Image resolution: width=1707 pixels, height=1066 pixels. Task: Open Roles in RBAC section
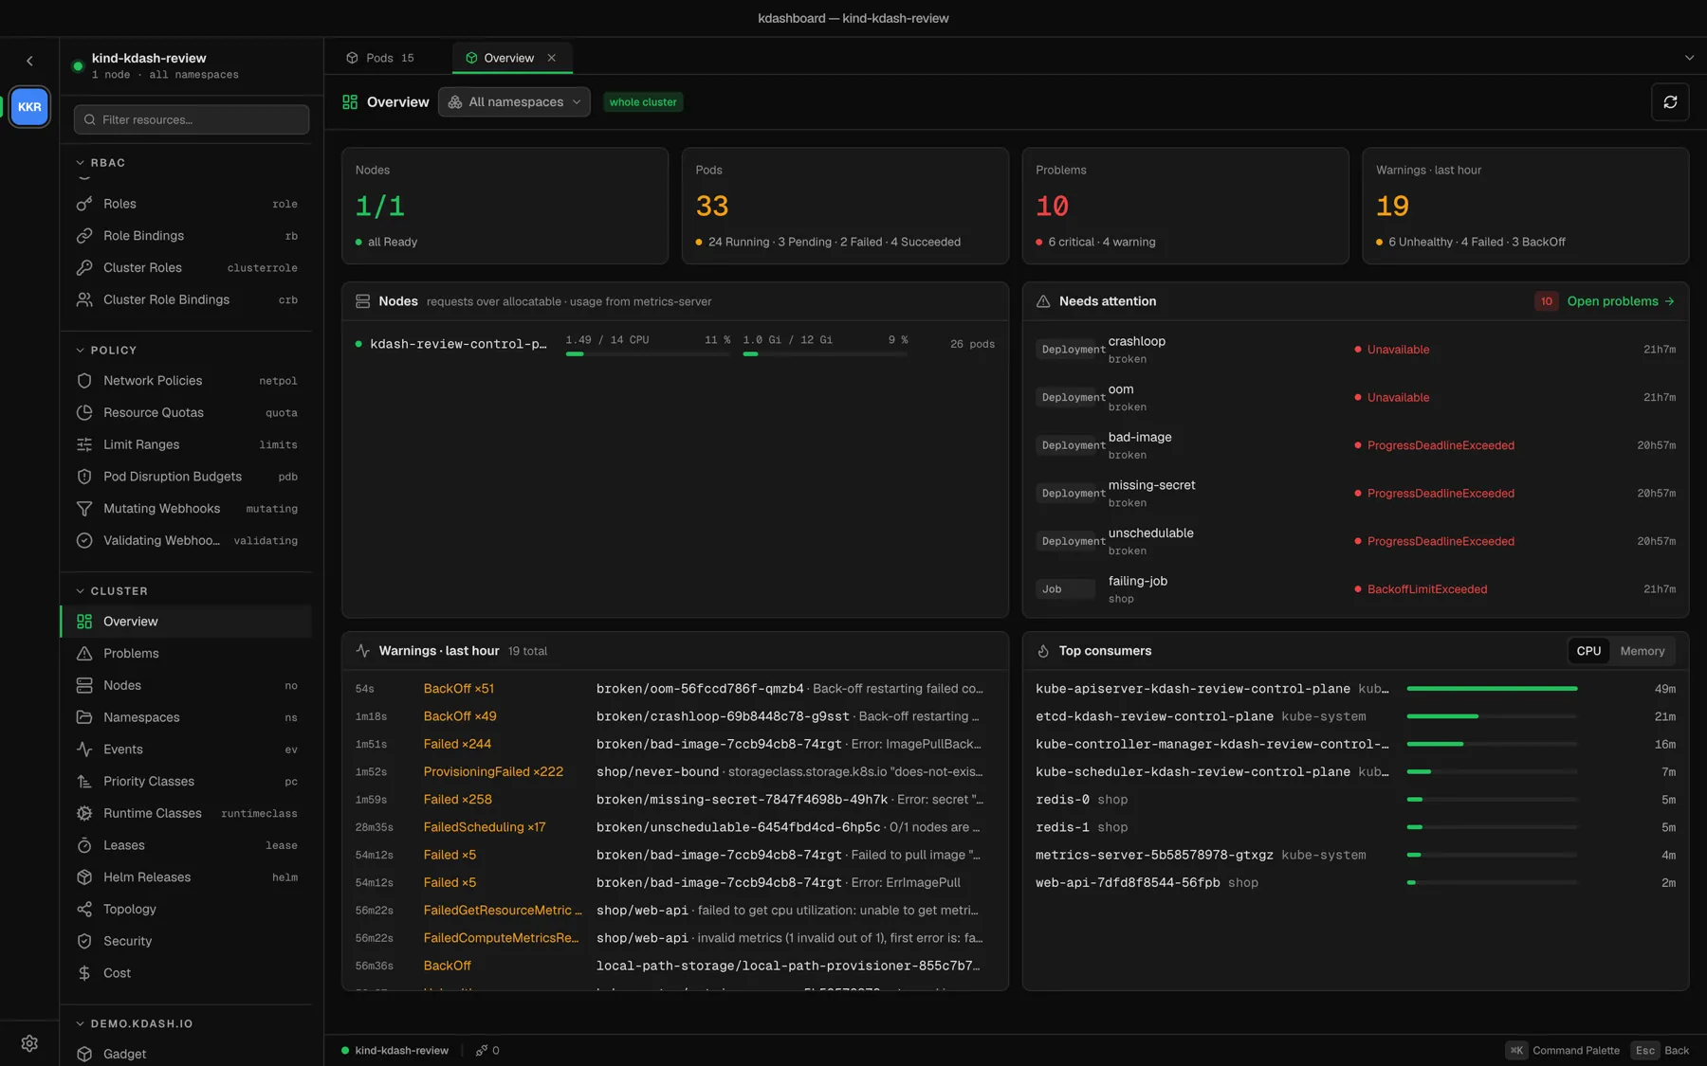coord(186,204)
